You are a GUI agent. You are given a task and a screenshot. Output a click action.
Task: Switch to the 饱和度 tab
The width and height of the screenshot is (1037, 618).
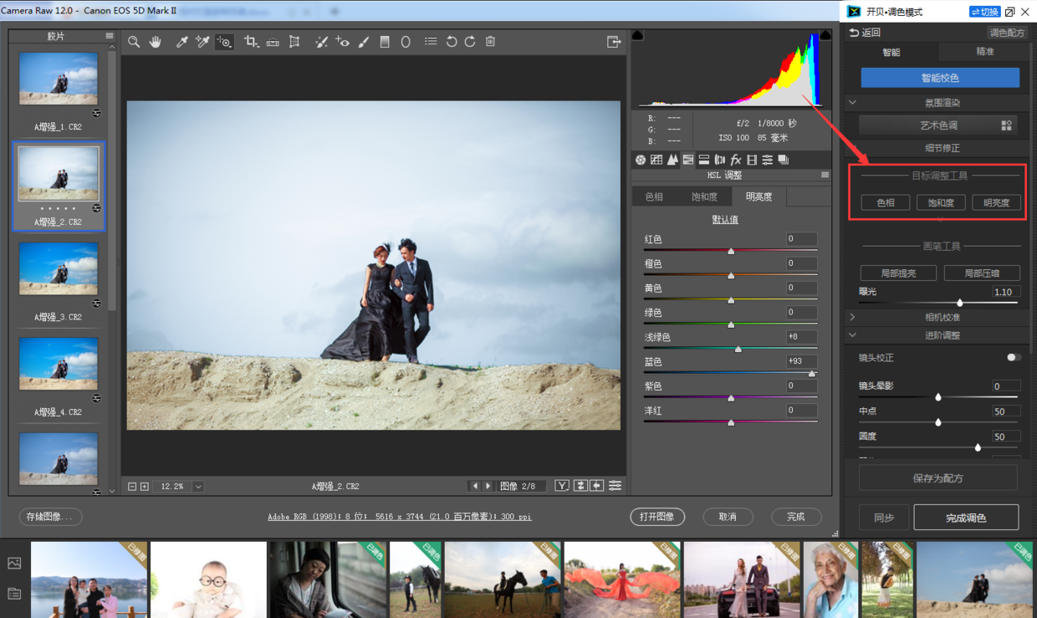tap(704, 197)
